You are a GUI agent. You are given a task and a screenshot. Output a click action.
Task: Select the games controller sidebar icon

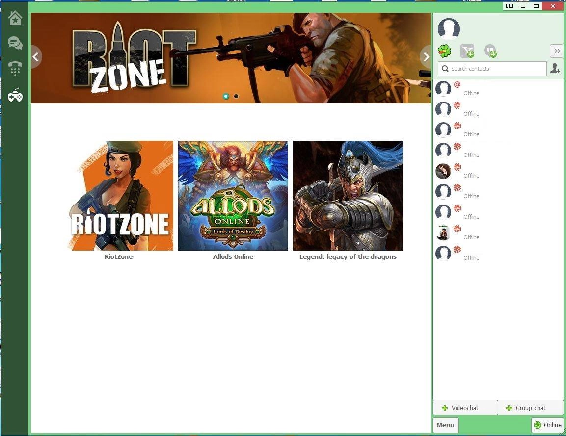pos(15,95)
